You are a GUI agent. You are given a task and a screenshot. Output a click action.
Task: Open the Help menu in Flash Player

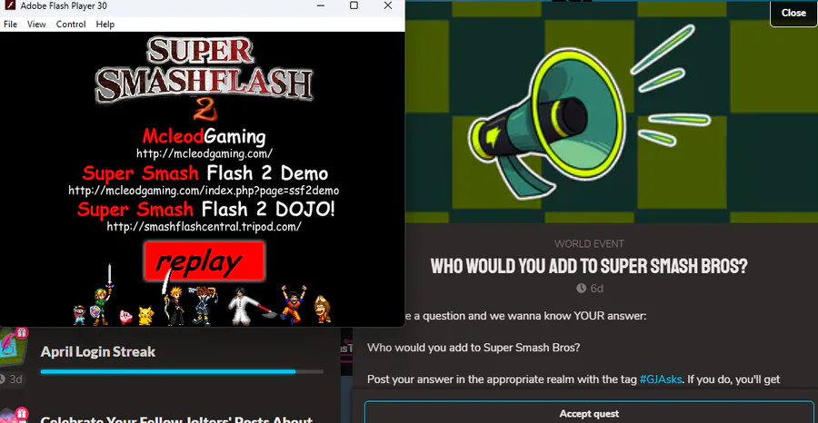tap(105, 25)
